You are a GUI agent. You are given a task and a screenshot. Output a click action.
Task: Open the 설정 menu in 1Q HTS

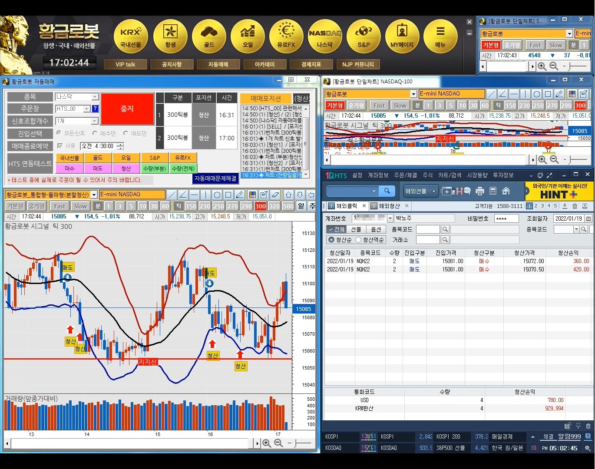(357, 175)
